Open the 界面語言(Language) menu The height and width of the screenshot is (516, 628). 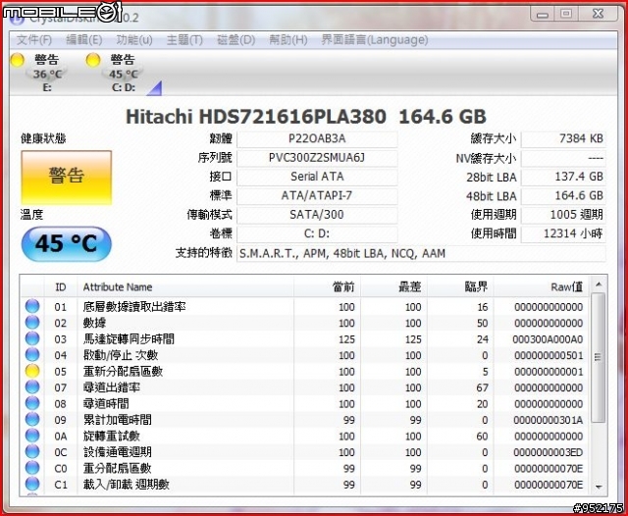[x=375, y=40]
